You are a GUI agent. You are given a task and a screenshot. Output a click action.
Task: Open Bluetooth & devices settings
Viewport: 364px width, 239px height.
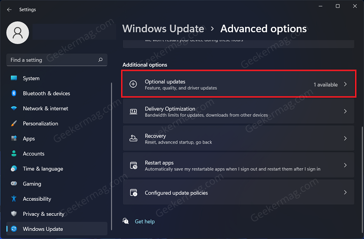point(57,94)
